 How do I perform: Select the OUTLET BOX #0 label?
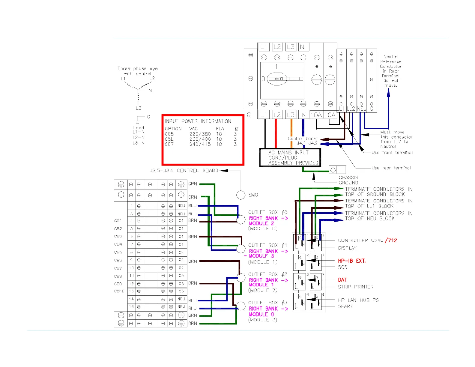[268, 212]
